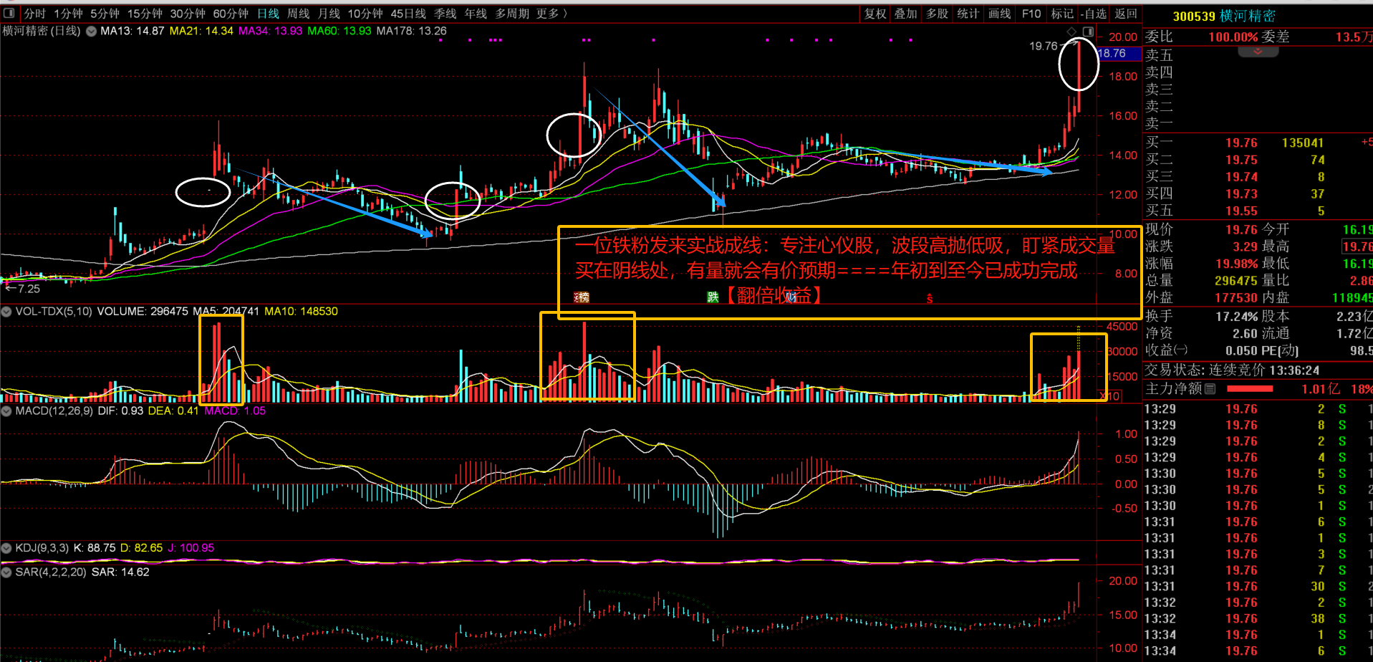The height and width of the screenshot is (662, 1373).
Task: Click the 买一 bid price row
Action: click(x=1258, y=143)
